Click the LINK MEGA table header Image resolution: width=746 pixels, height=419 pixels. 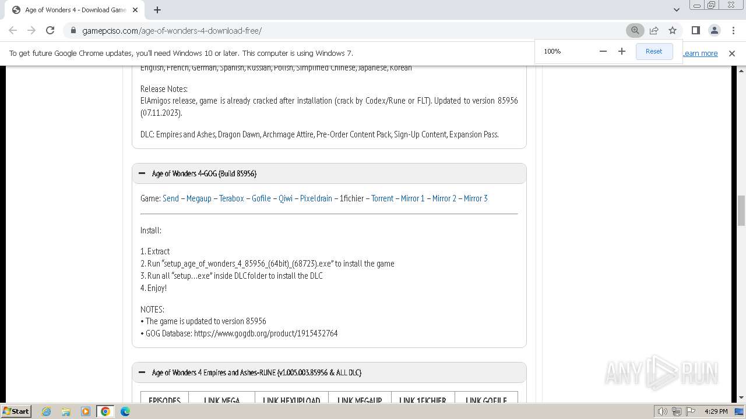(x=222, y=400)
